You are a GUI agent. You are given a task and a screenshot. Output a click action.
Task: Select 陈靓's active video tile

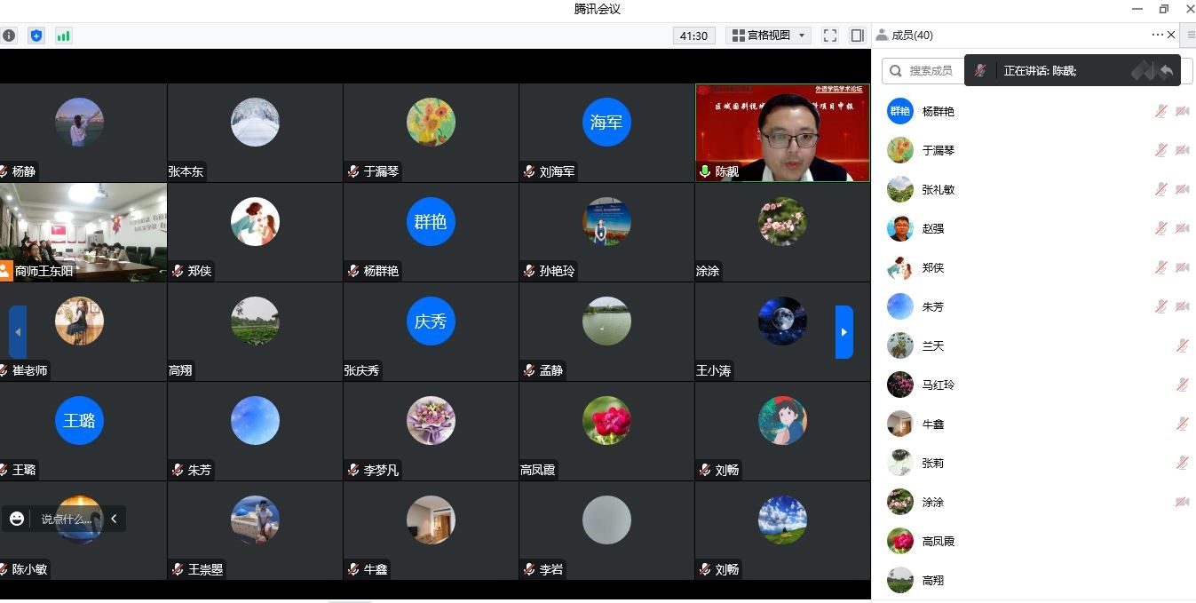[x=782, y=132]
